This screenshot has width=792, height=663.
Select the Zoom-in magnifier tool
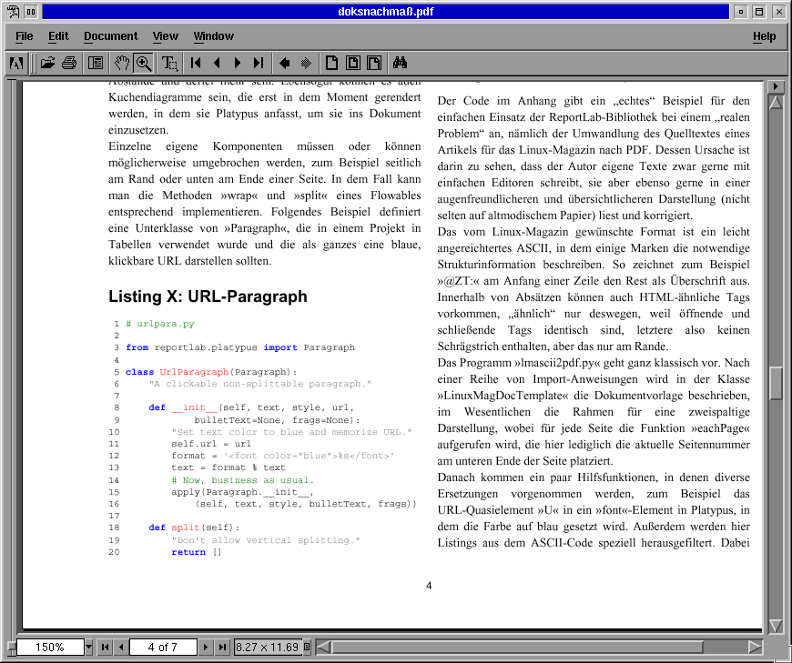[143, 64]
